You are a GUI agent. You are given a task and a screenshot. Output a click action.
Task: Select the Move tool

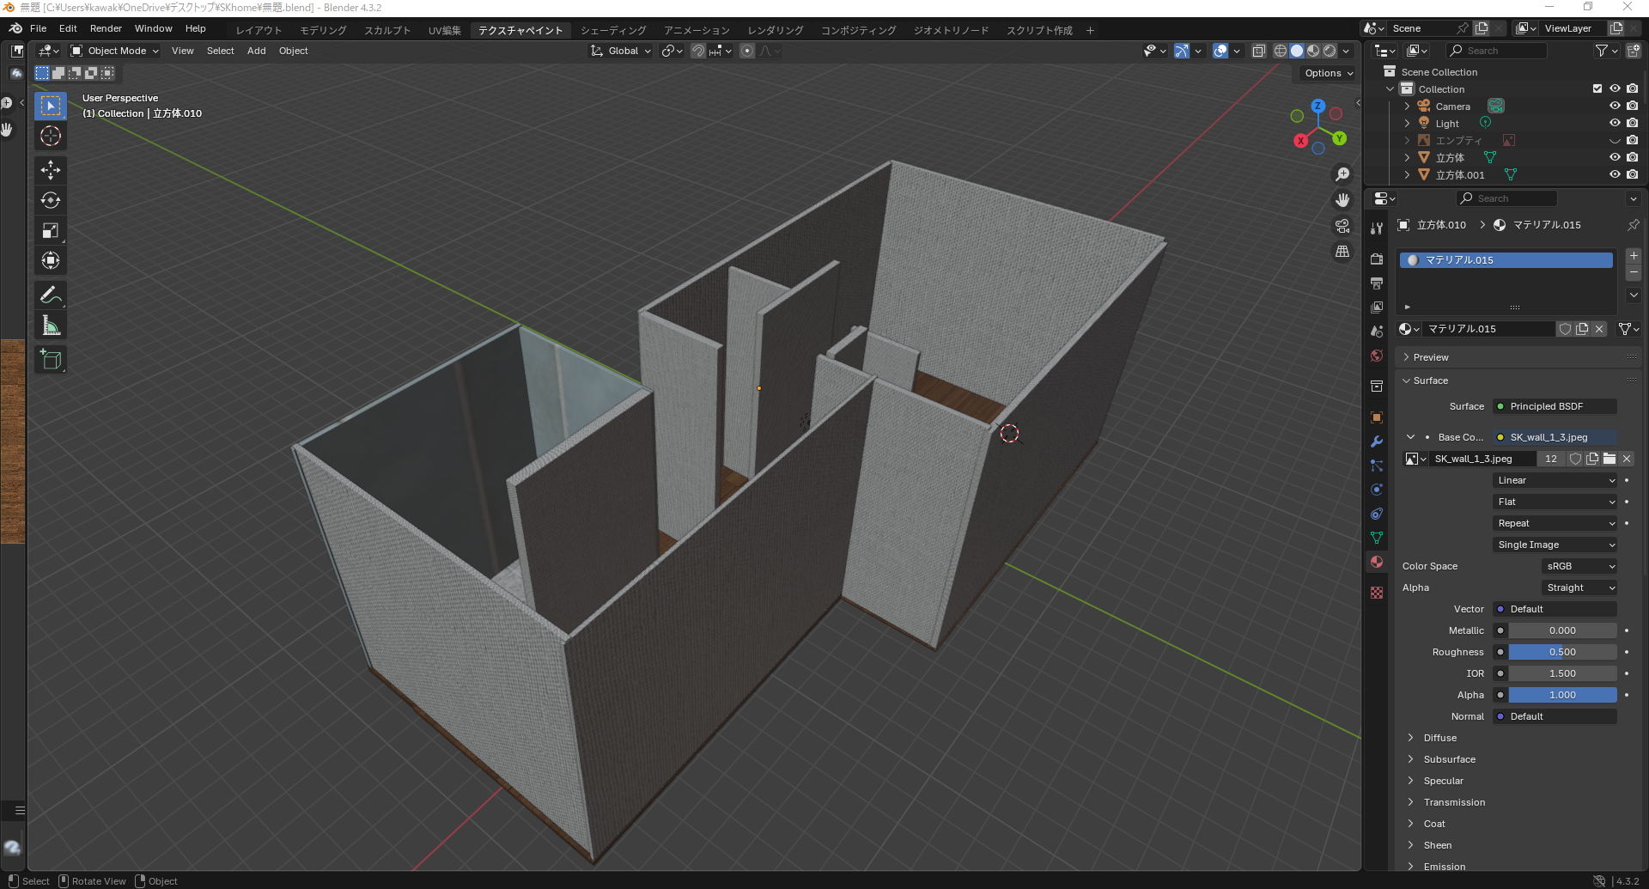tap(51, 170)
